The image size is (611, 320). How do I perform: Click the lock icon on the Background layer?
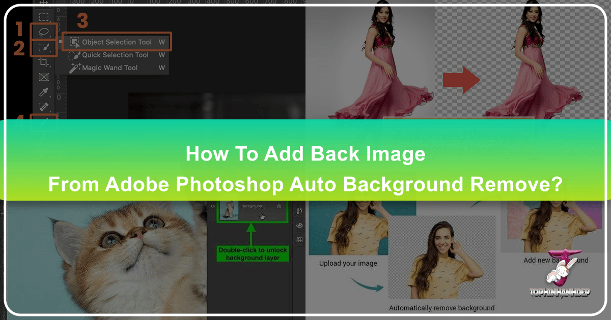pos(279,206)
